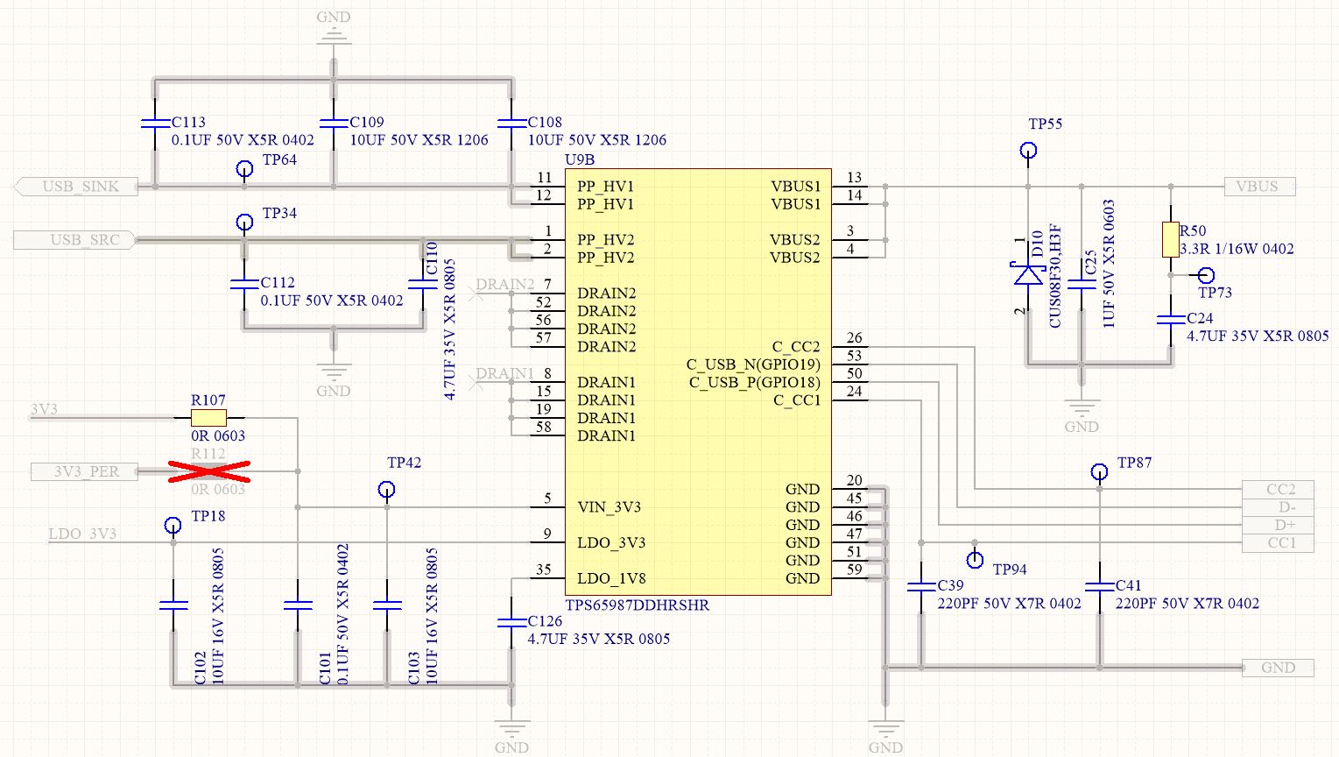Image resolution: width=1339 pixels, height=757 pixels.
Task: Select the D10 diode symbol
Action: point(1028,274)
